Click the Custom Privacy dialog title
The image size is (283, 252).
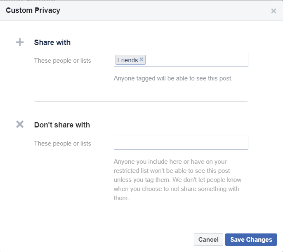tap(33, 11)
